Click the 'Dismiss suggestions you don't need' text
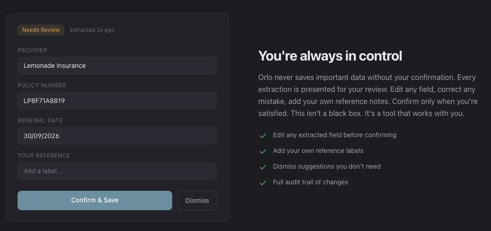Image resolution: width=491 pixels, height=231 pixels. pos(327,166)
